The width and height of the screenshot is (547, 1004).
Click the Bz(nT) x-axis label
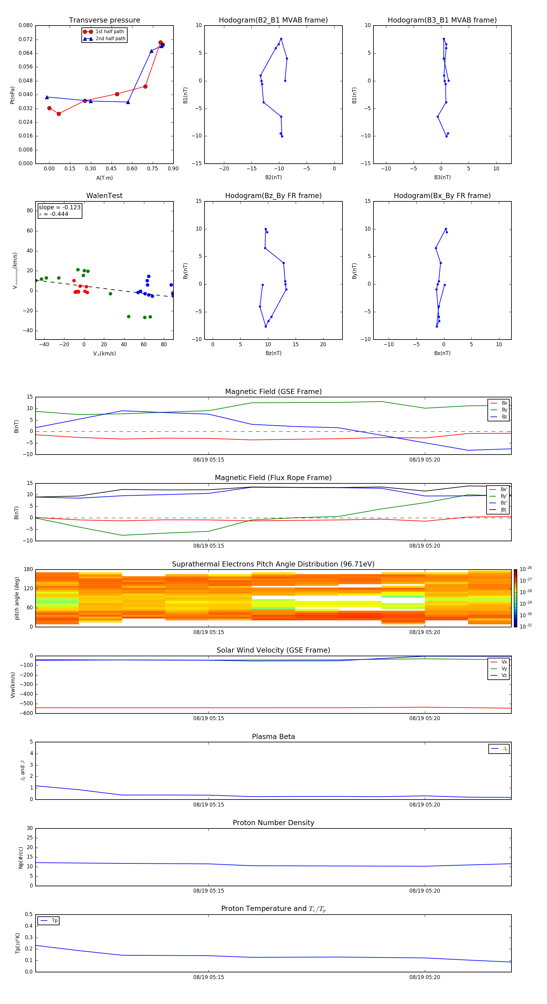[x=273, y=353]
